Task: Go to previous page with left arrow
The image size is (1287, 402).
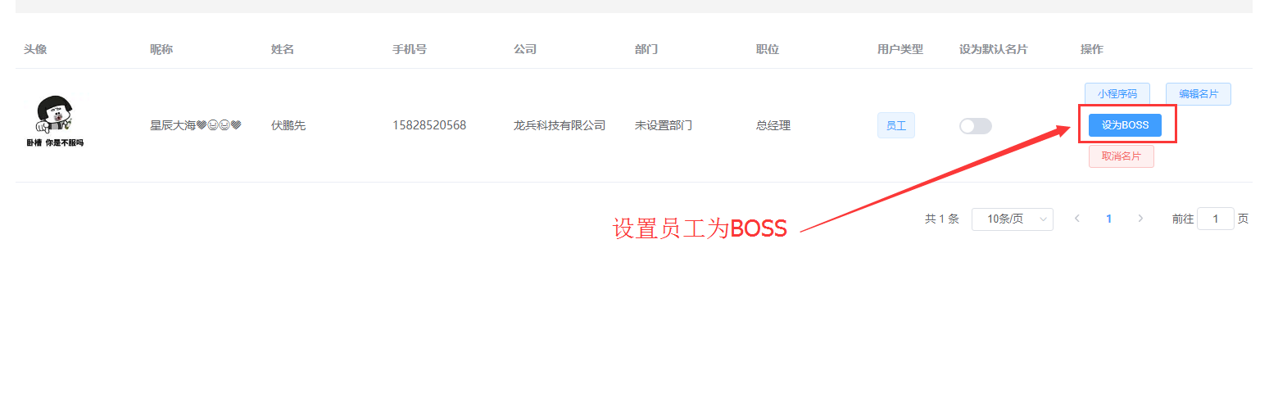Action: click(1077, 219)
